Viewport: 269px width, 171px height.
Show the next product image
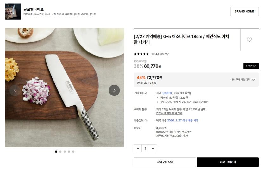tap(114, 90)
